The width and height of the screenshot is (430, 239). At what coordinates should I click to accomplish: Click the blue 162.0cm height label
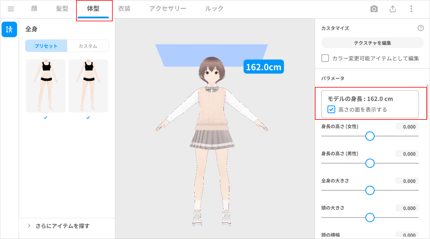coord(264,67)
